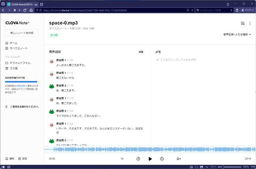The width and height of the screenshot is (256, 169).
Task: Open the downloads panel
Action: tap(237, 10)
